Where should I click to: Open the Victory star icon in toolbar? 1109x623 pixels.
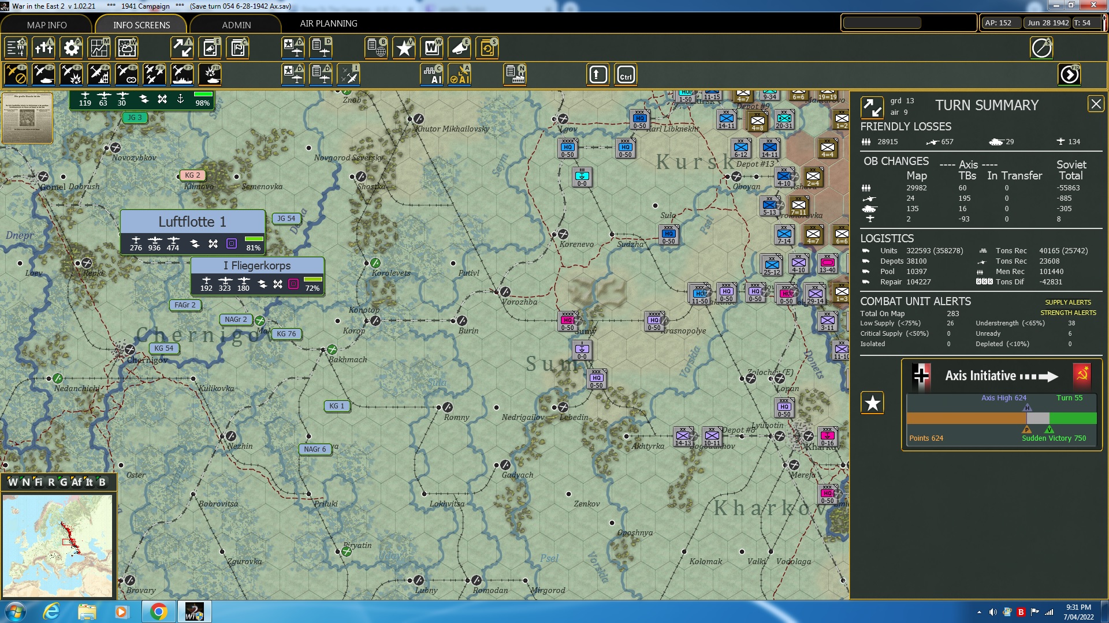404,48
